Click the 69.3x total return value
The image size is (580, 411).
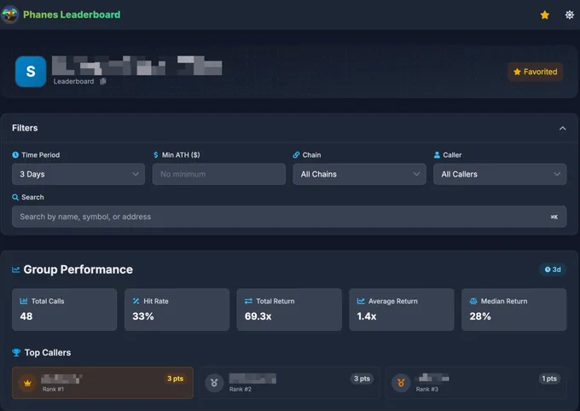click(258, 316)
